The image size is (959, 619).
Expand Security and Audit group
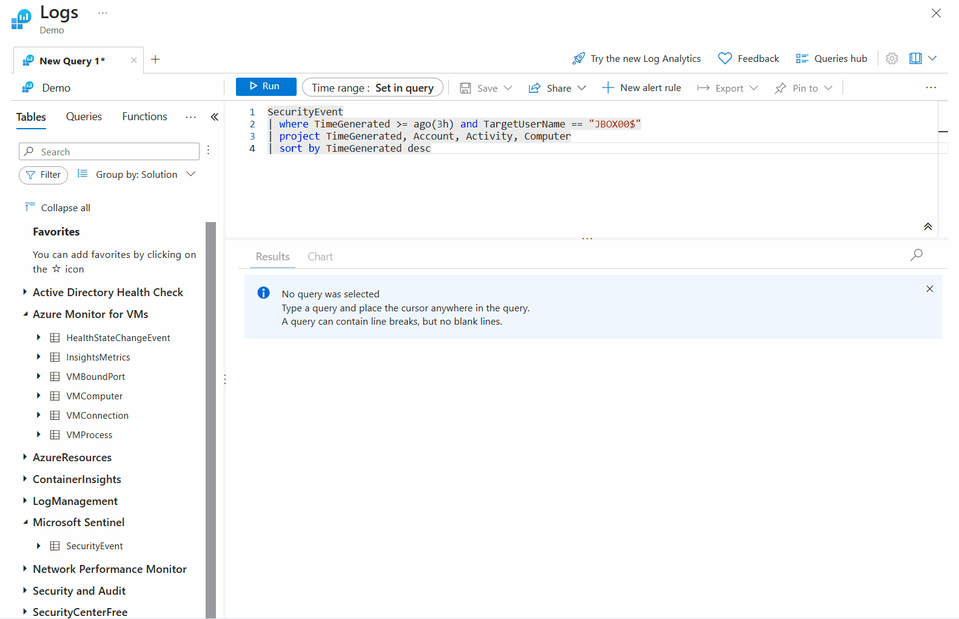(25, 590)
